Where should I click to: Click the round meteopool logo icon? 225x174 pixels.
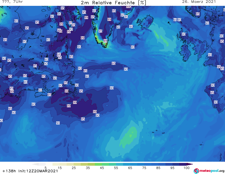pyautogui.click(x=196, y=171)
